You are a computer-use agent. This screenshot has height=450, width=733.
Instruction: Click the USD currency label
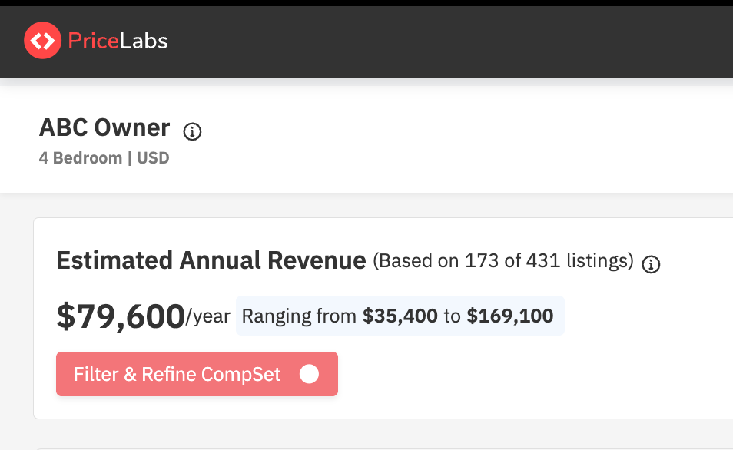coord(153,158)
